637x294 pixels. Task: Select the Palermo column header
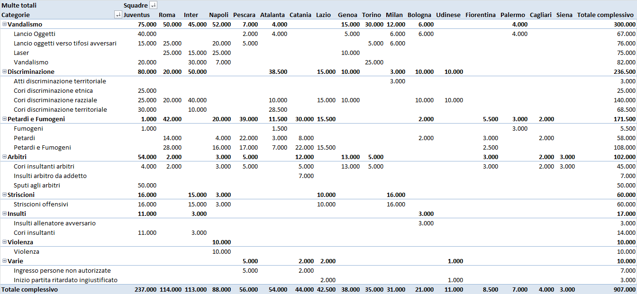[x=513, y=15]
